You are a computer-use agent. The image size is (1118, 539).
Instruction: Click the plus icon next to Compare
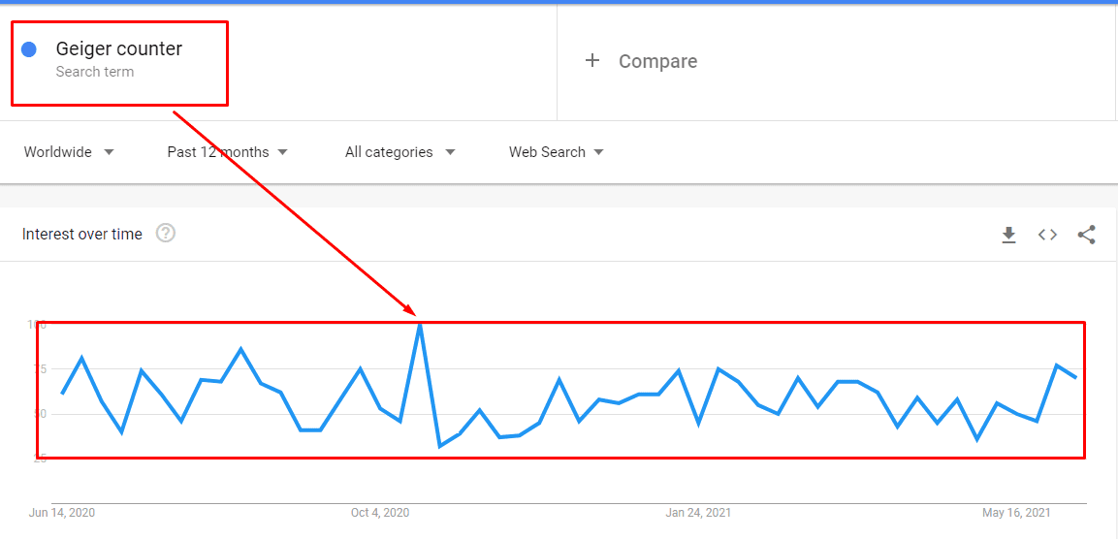pos(591,61)
